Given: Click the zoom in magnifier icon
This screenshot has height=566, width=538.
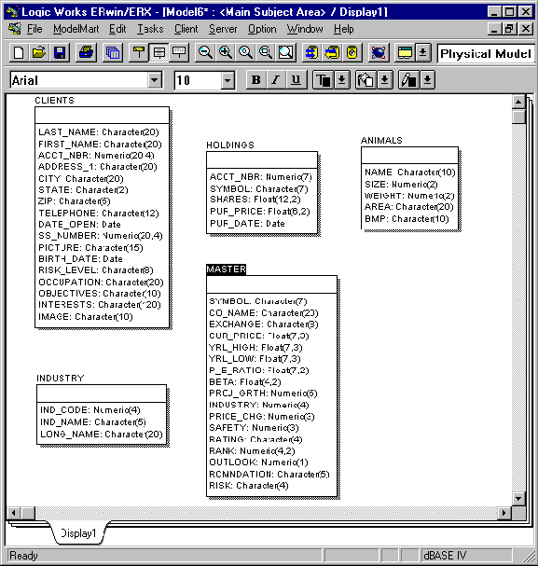Looking at the screenshot, I should (x=225, y=53).
